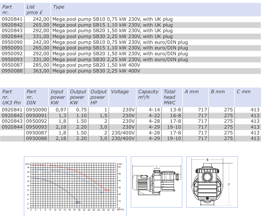Image resolution: width=263 pixels, height=216 pixels.
Task: Open the pump front-view dimension drawing
Action: (212, 182)
